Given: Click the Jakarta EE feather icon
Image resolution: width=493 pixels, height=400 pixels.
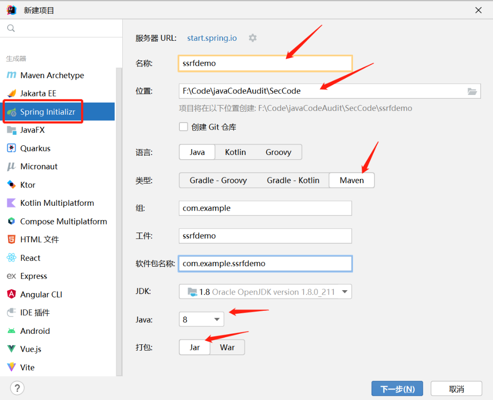Looking at the screenshot, I should 12,93.
